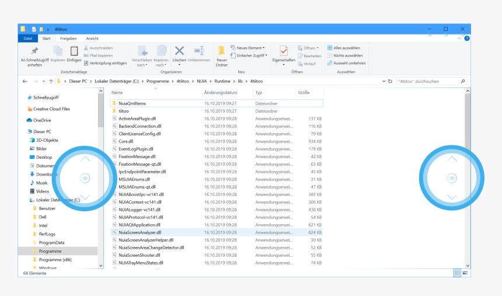502x296 pixels.
Task: Expand the Neues Element dropdown
Action: pos(247,48)
